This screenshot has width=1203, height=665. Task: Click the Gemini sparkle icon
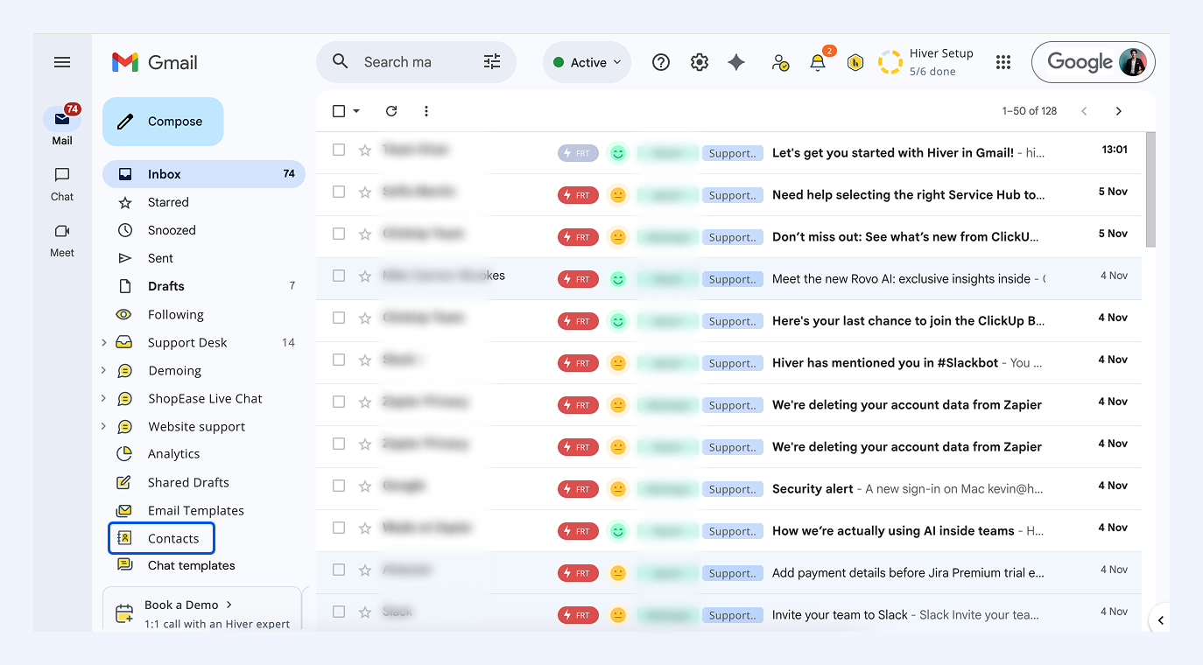click(736, 62)
